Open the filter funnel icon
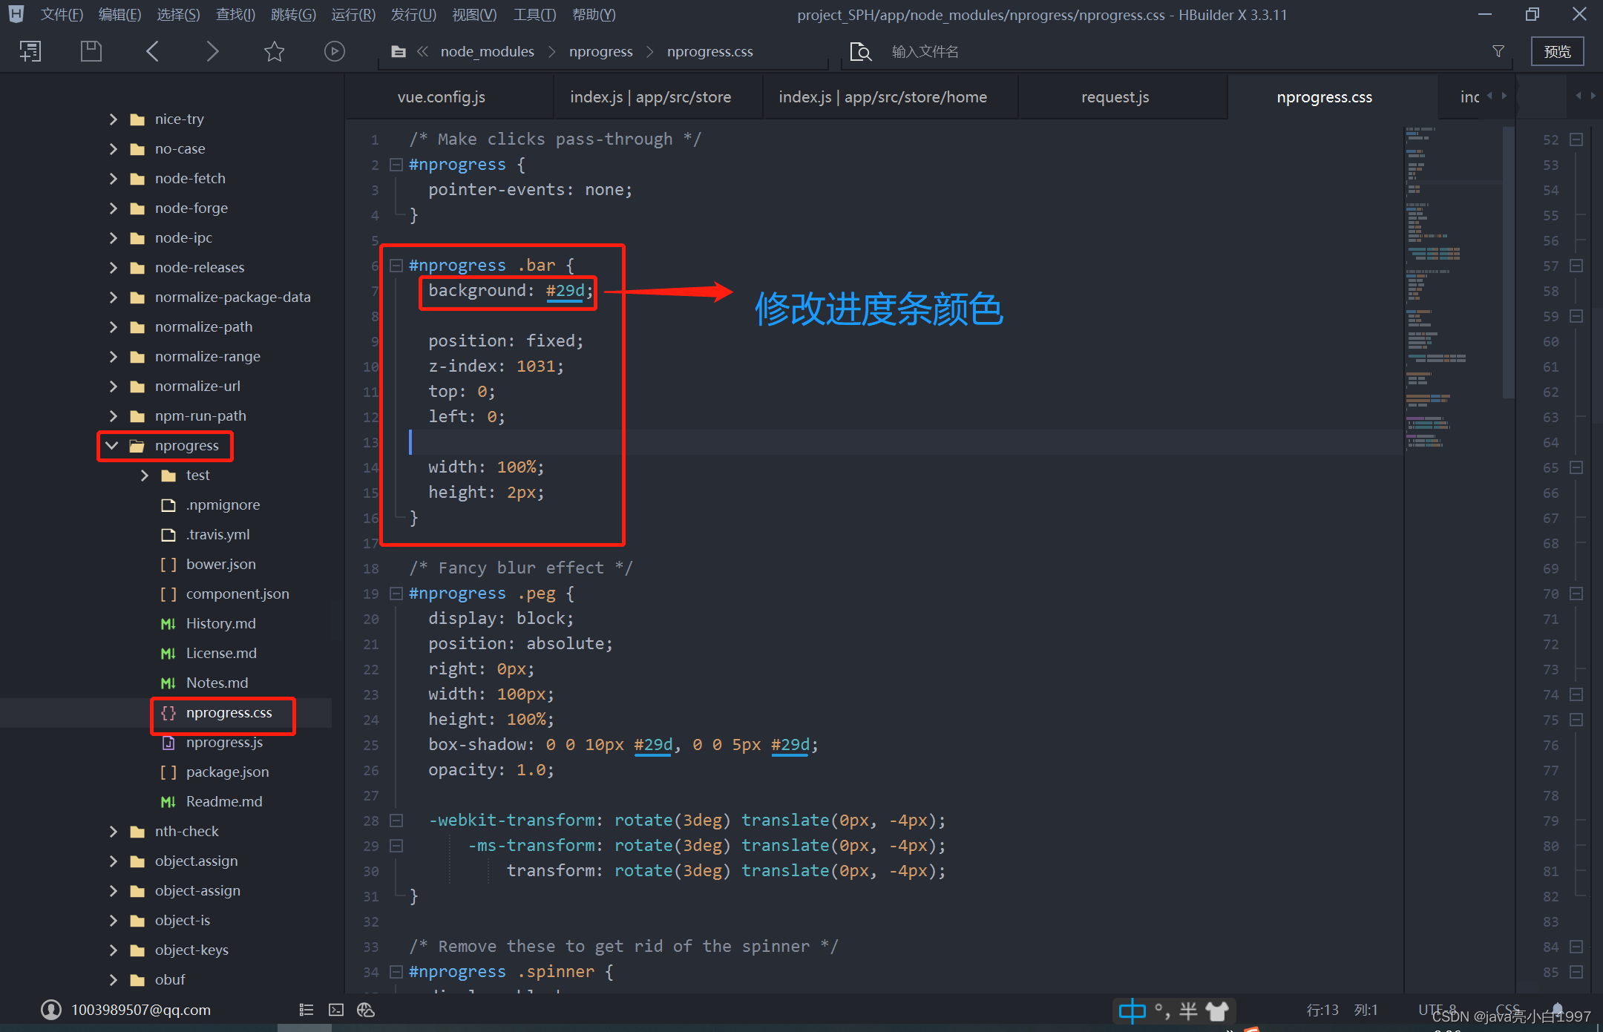Viewport: 1603px width, 1032px height. pos(1498,51)
